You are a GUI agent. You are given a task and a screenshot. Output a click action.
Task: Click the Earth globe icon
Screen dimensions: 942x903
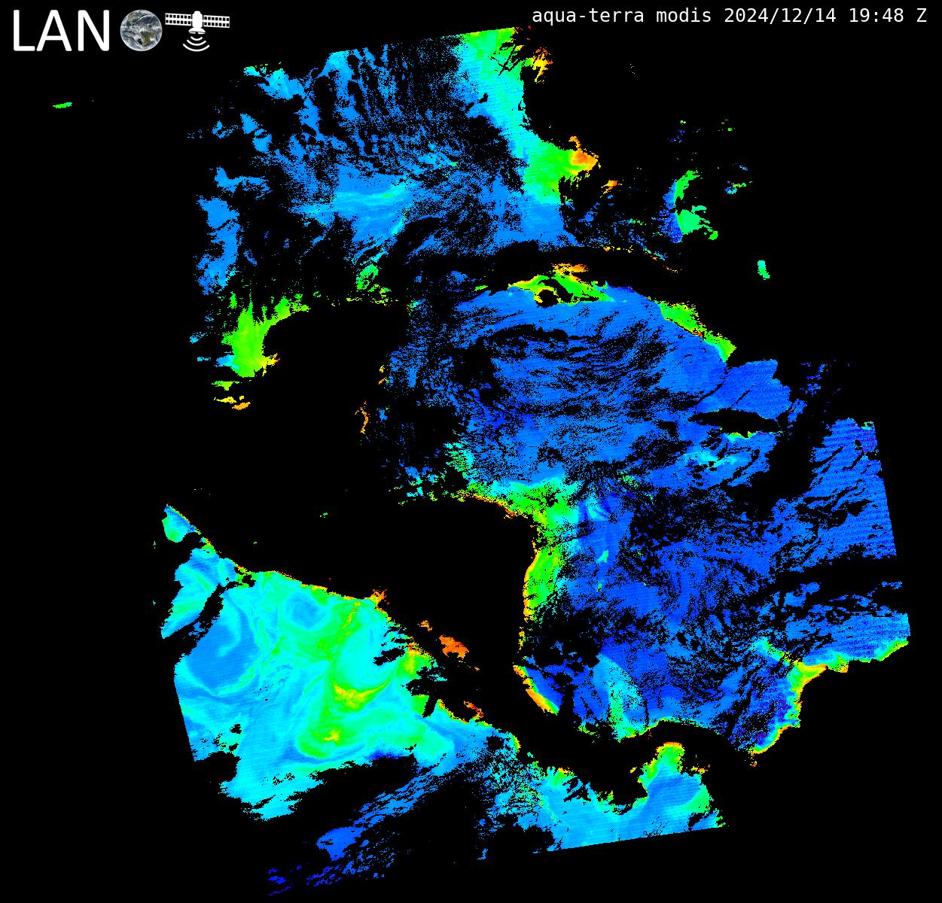[x=141, y=31]
